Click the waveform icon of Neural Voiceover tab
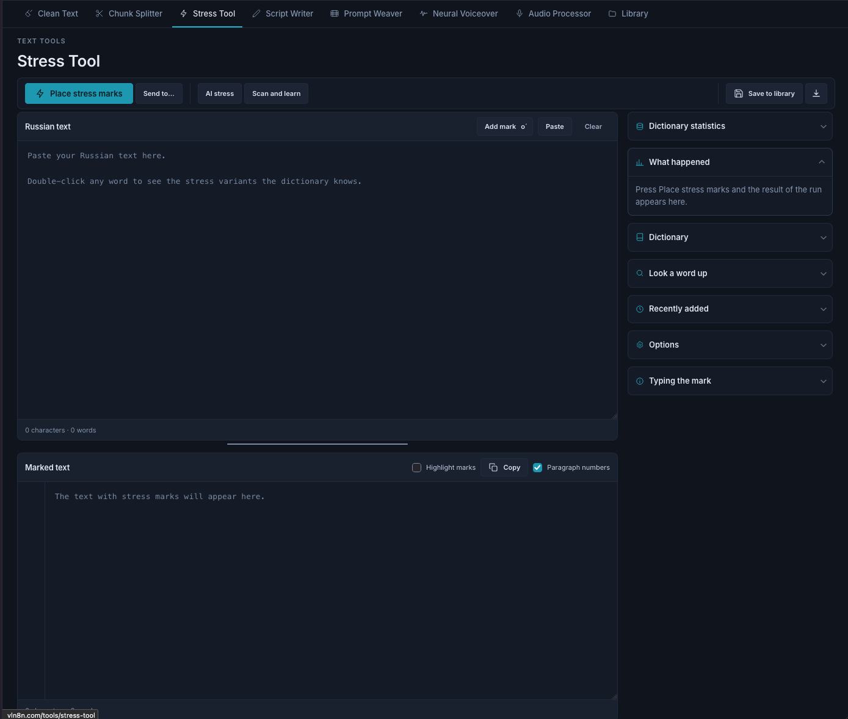This screenshot has width=848, height=719. click(424, 13)
